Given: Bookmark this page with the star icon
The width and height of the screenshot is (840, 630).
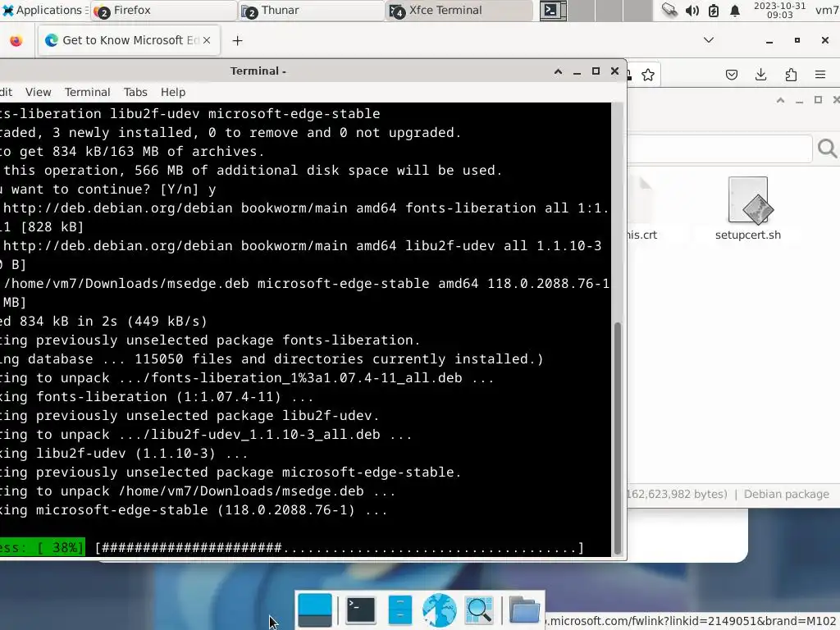Looking at the screenshot, I should click(x=648, y=75).
